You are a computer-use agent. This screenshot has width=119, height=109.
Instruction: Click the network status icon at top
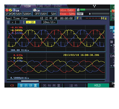[94, 6]
